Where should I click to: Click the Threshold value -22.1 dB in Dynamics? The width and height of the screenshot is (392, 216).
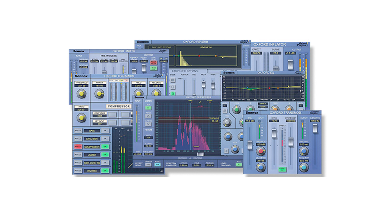coord(81,86)
